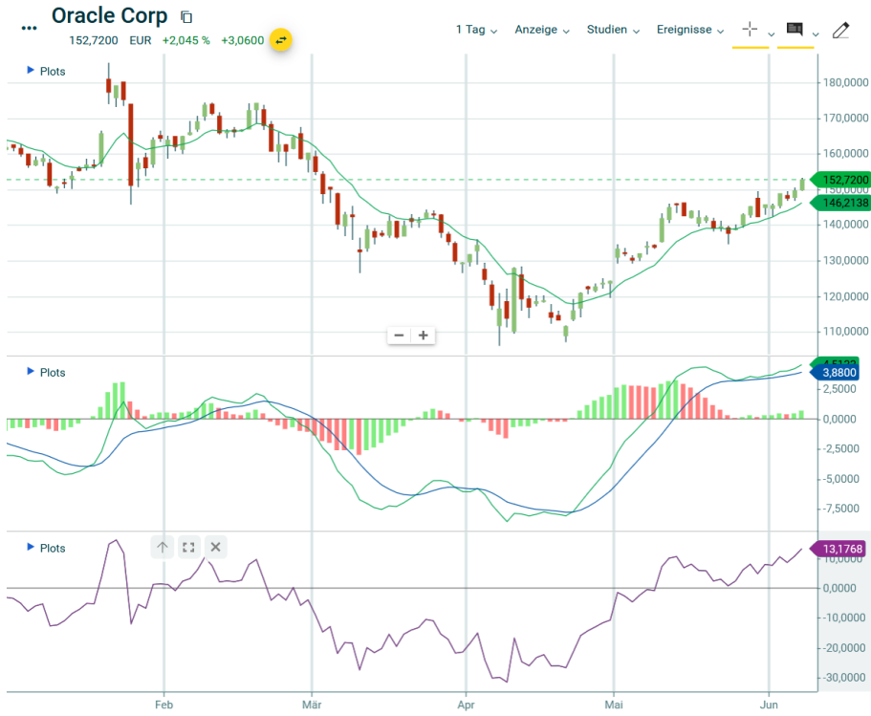871x716 pixels.
Task: Click the 152,7200 quote below the title
Action: pos(94,40)
